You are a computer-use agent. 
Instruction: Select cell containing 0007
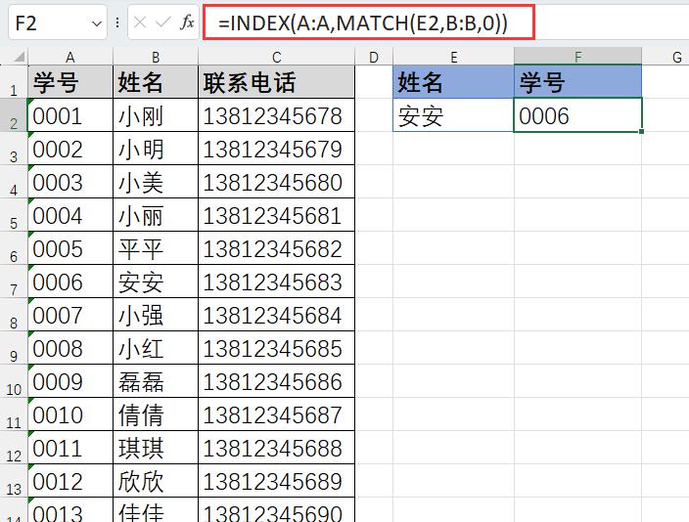point(70,315)
